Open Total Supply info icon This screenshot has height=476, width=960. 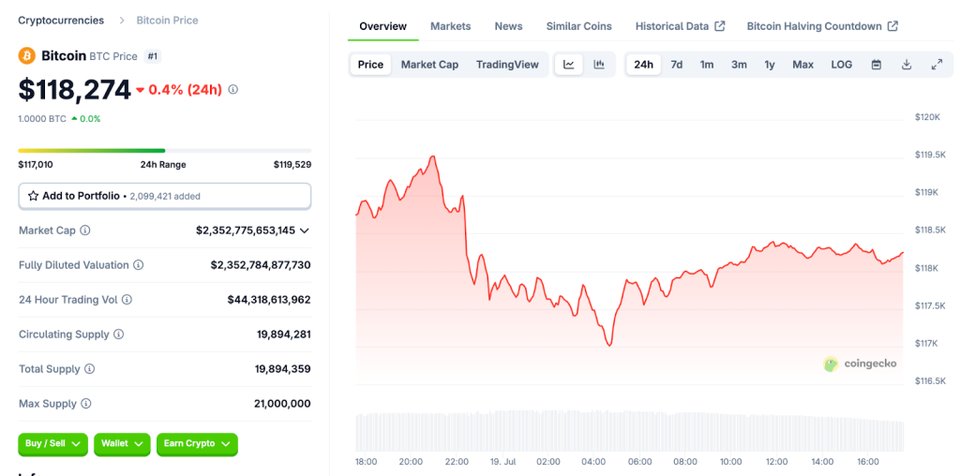click(x=89, y=369)
